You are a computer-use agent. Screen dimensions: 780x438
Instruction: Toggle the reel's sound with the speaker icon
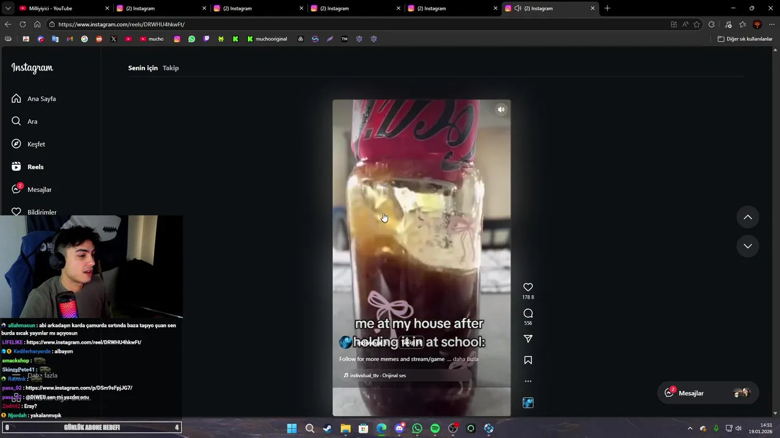click(x=501, y=109)
